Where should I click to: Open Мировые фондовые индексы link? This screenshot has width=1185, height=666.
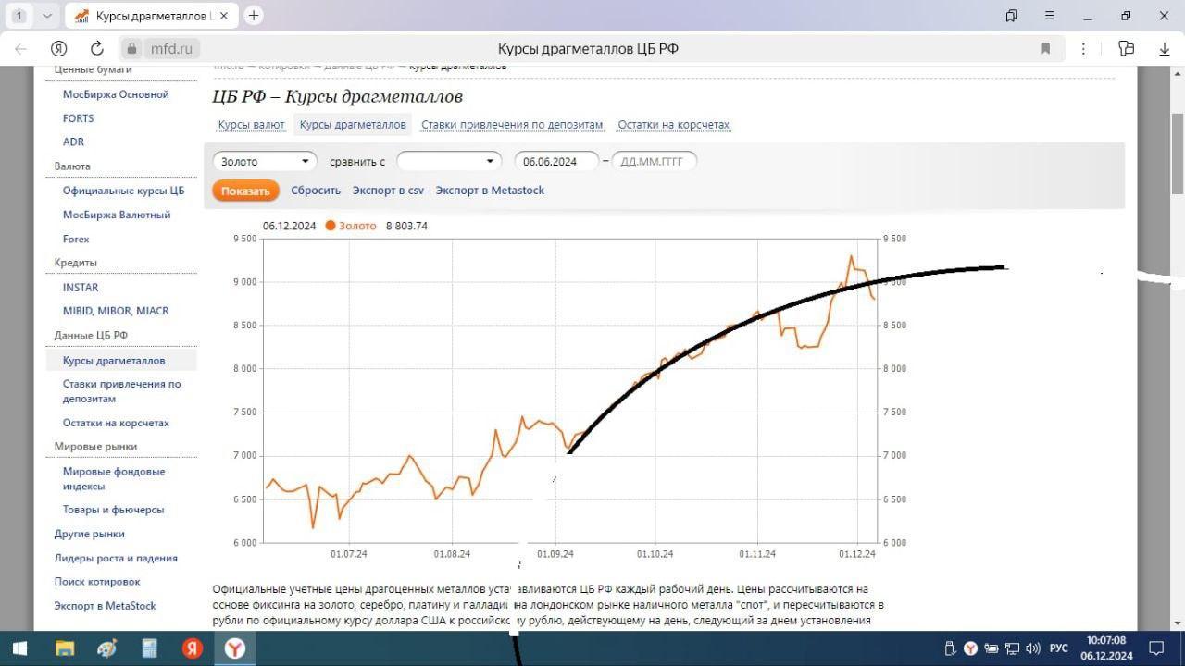[114, 478]
